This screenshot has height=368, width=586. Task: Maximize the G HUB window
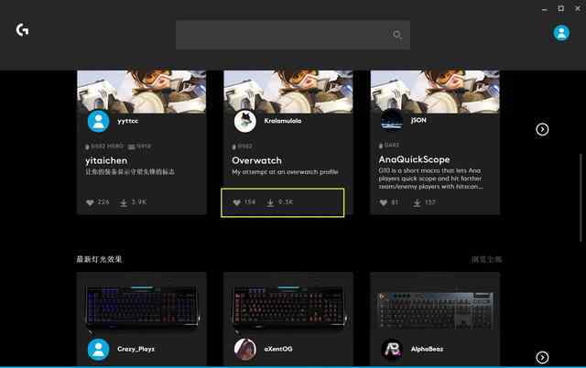560,8
